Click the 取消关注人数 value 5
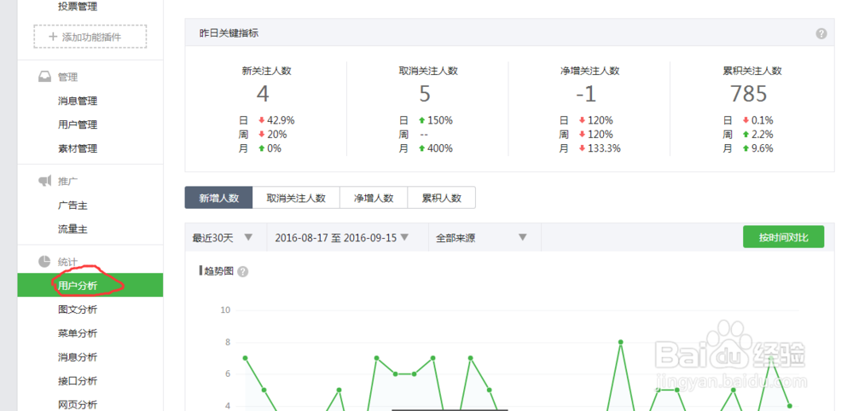This screenshot has height=411, width=853. coord(425,94)
